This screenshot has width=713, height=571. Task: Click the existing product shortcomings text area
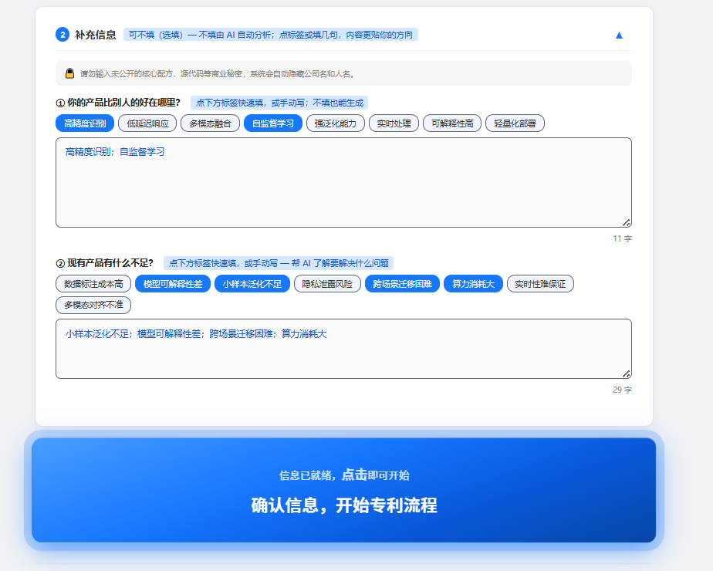344,349
